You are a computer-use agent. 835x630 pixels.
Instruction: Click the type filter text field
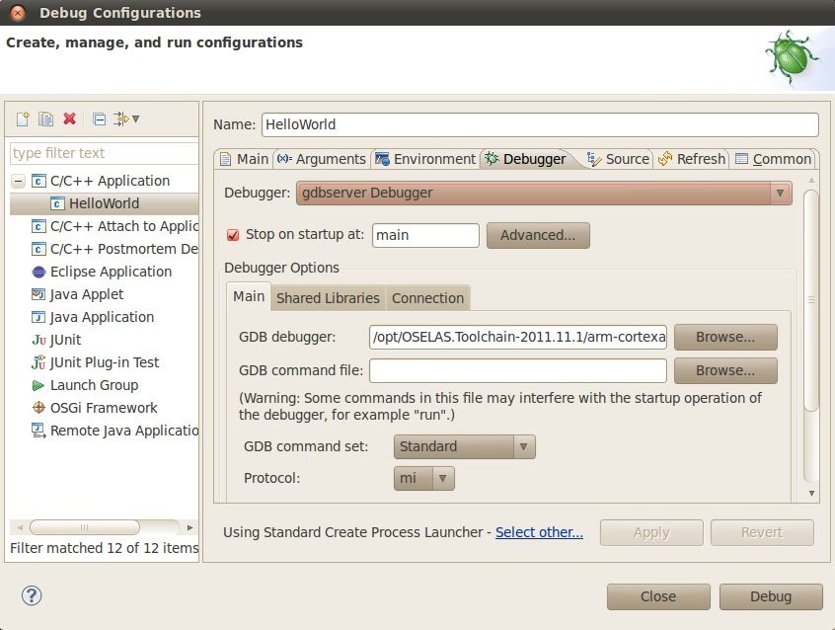[105, 153]
